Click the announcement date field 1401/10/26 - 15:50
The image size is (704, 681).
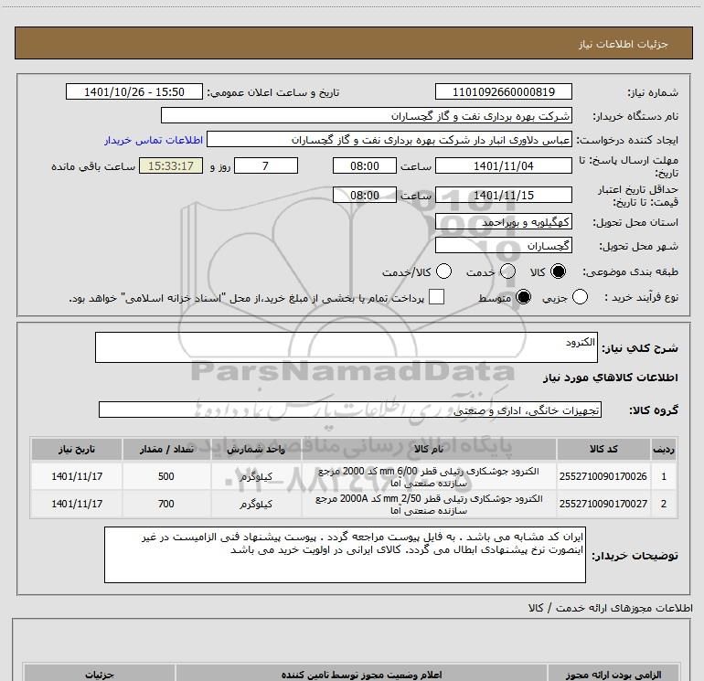tap(134, 92)
